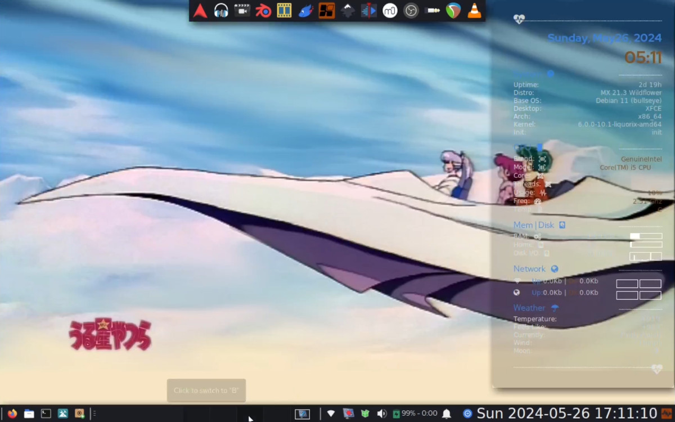
Task: Launch Kdenlive video editor
Action: pos(368,11)
